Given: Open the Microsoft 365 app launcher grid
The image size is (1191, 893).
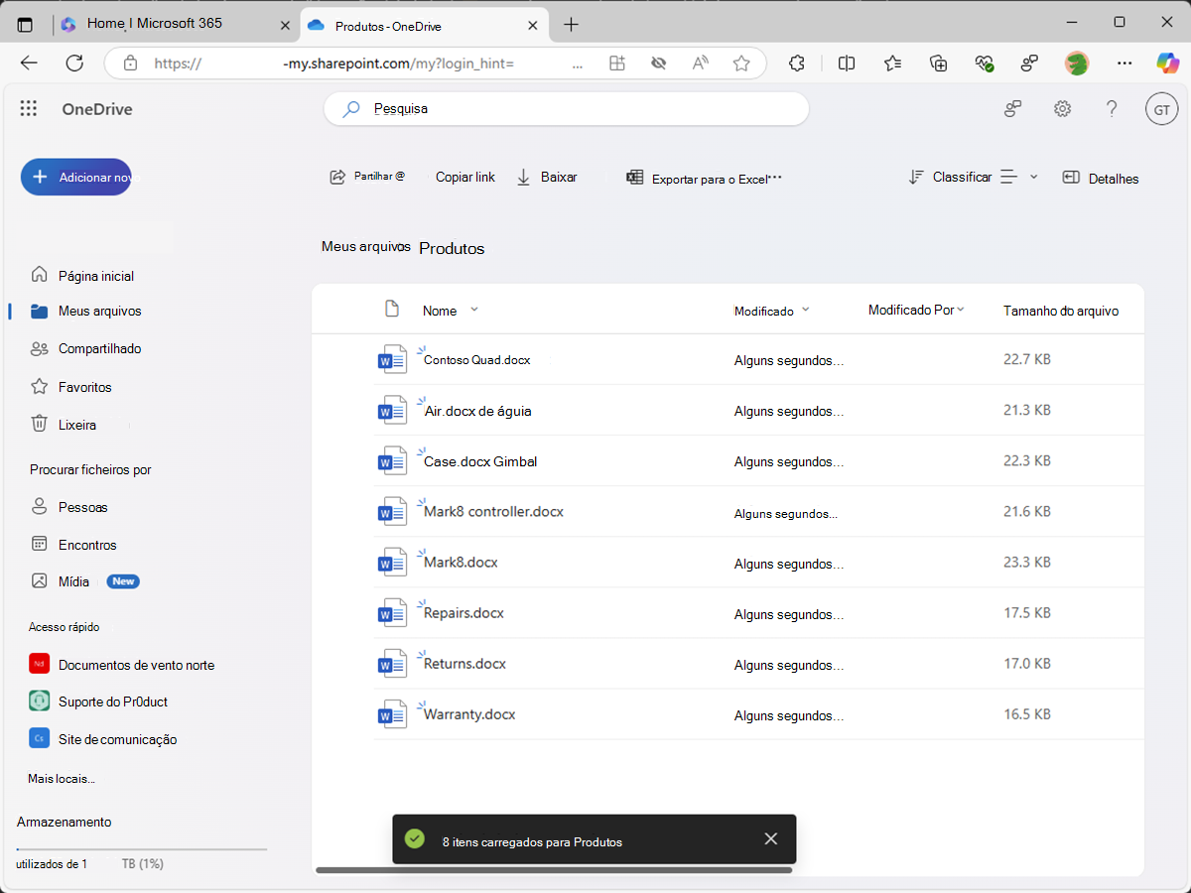Looking at the screenshot, I should (x=29, y=109).
